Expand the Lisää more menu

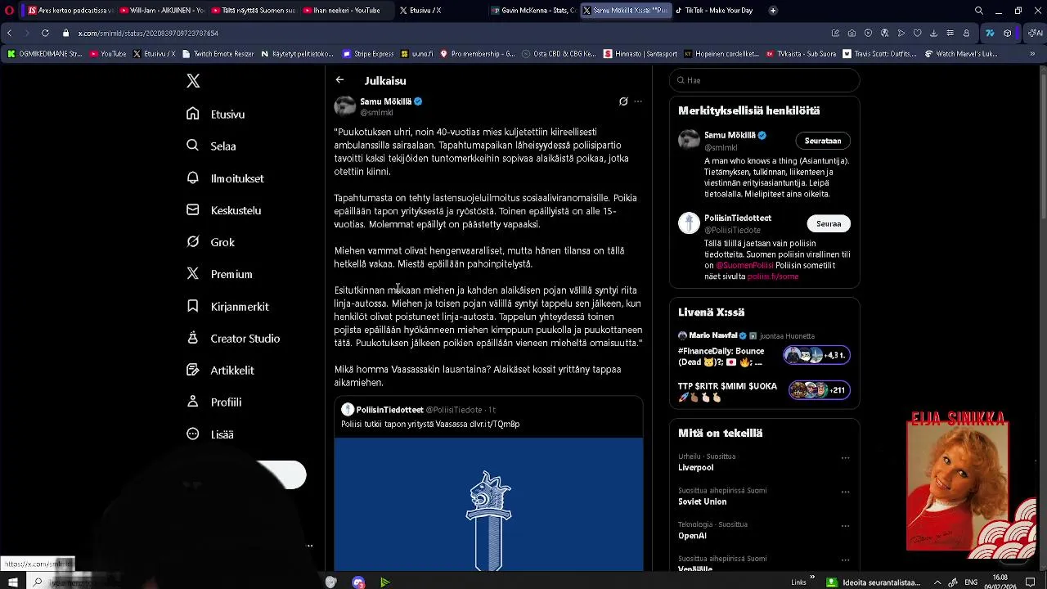coord(210,434)
